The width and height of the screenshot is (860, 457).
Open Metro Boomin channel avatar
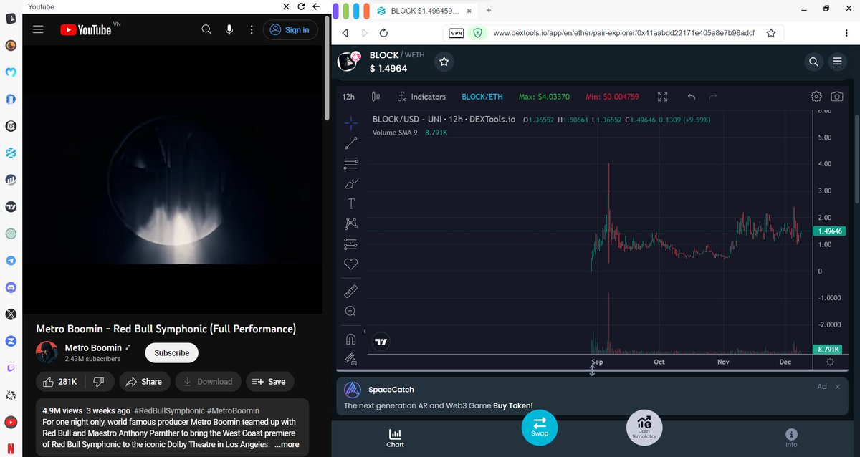click(x=47, y=352)
